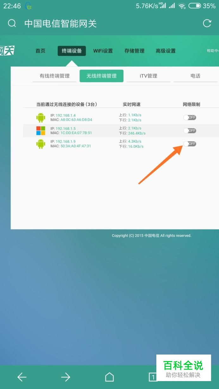
Task: Click the 当前通过无线连接的设备 heading
Action: (x=66, y=104)
